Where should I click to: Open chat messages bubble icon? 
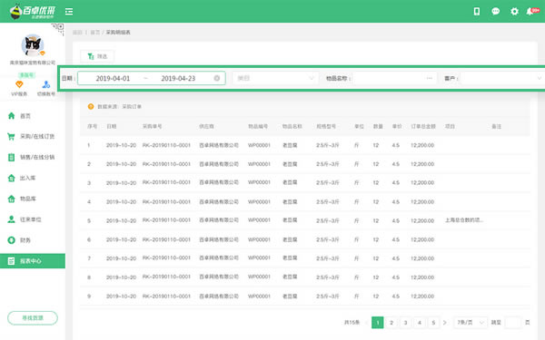point(495,12)
